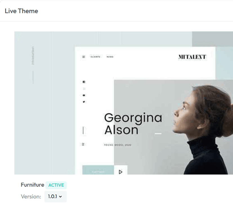Open the Version 1.0.1 dropdown
The width and height of the screenshot is (233, 204).
(x=55, y=197)
